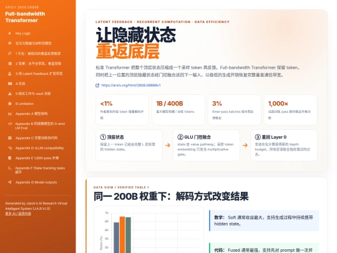Viewport: 337px width, 253px height.
Task: Click the green bar in the score chart
Action: (x=128, y=235)
